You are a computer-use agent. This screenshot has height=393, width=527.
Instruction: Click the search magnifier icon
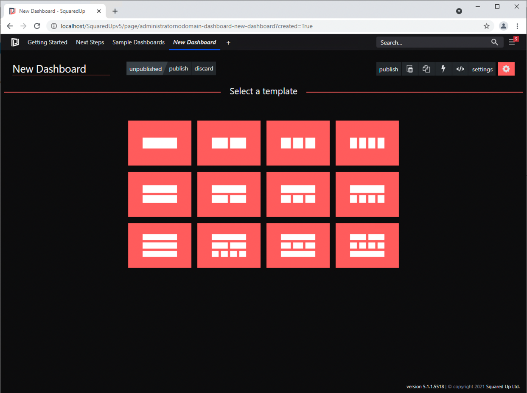pyautogui.click(x=495, y=42)
